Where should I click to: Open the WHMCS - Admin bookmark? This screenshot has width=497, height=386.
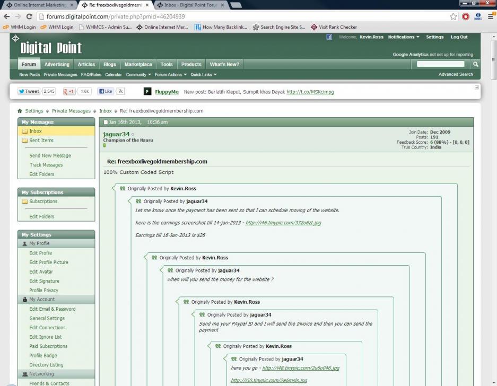click(105, 27)
